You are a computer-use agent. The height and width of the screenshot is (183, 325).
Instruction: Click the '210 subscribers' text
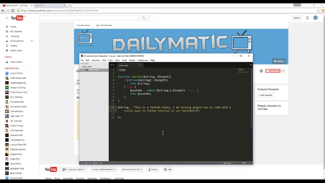click(83, 25)
